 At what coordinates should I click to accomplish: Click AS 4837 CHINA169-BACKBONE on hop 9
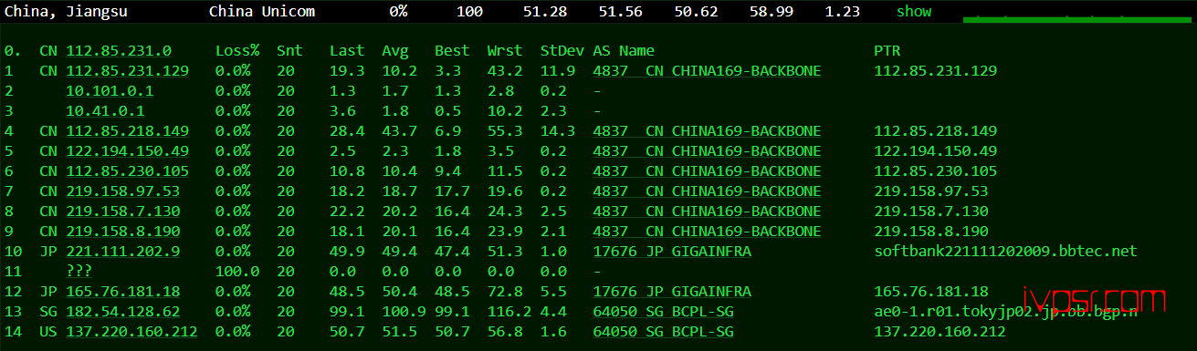[x=707, y=232]
